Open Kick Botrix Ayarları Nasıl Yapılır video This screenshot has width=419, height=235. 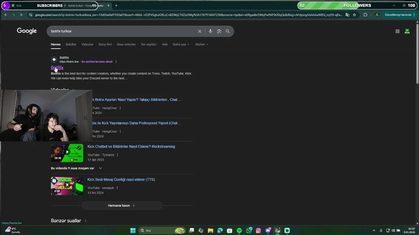(x=137, y=100)
